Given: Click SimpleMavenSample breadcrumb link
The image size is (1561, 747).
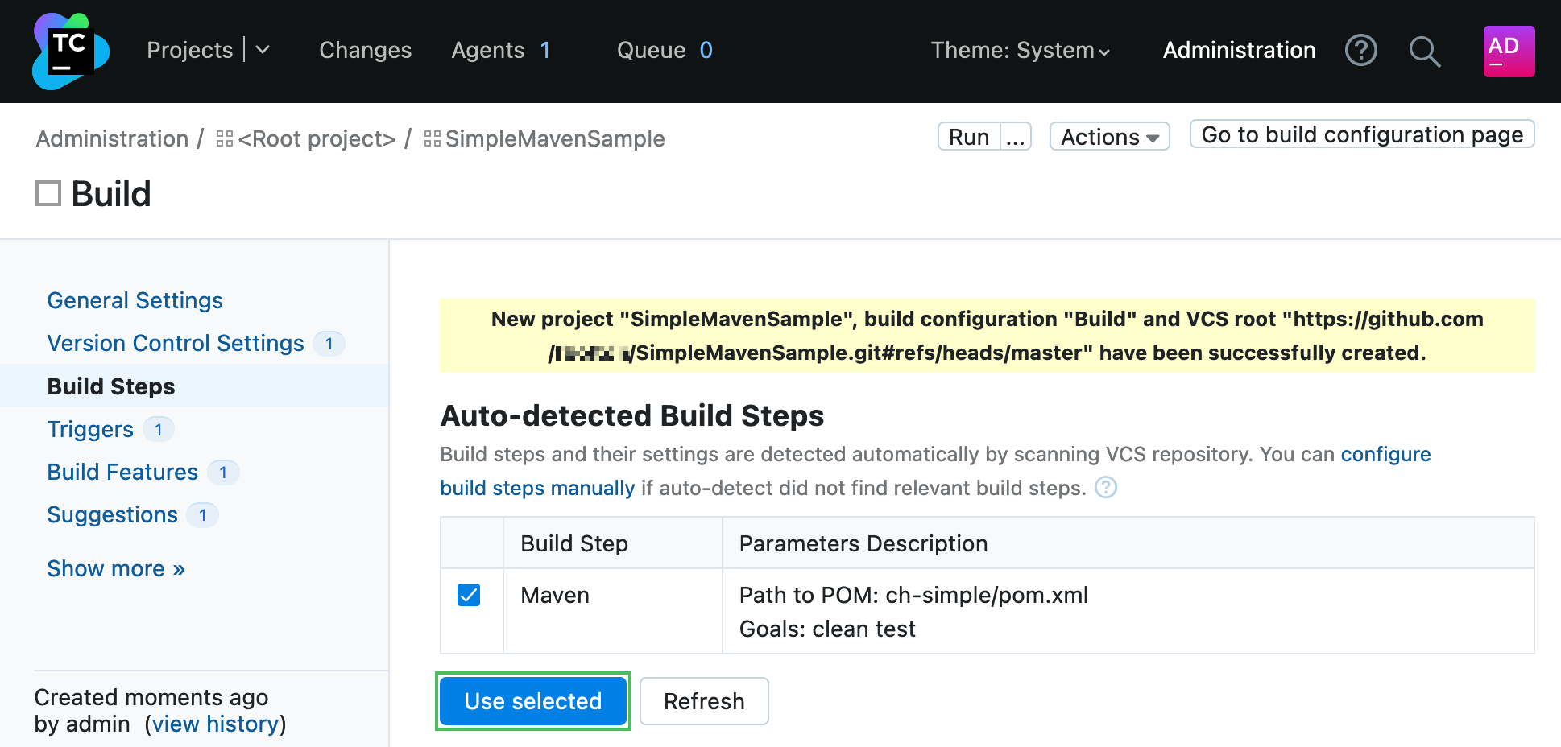Looking at the screenshot, I should (x=555, y=138).
